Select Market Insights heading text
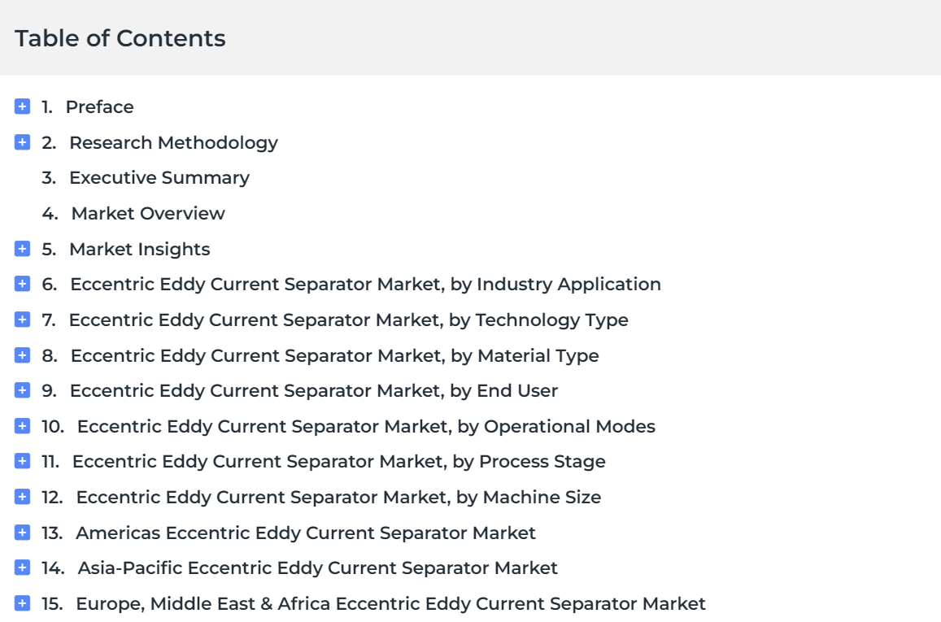Image resolution: width=941 pixels, height=622 pixels. click(140, 250)
